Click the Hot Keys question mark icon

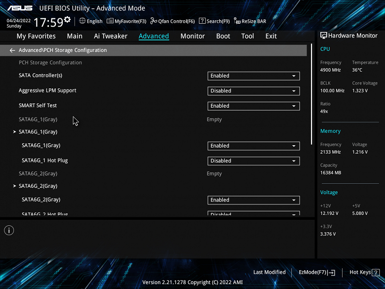tap(376, 272)
